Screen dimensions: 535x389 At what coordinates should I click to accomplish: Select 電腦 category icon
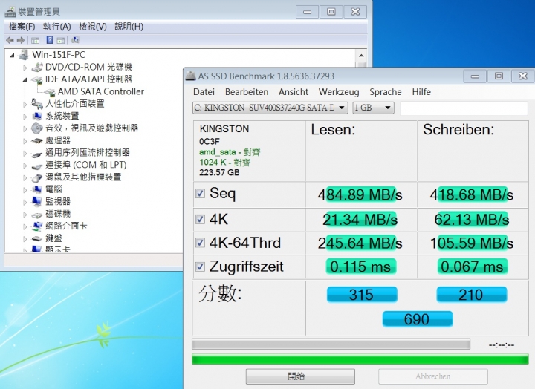click(37, 189)
